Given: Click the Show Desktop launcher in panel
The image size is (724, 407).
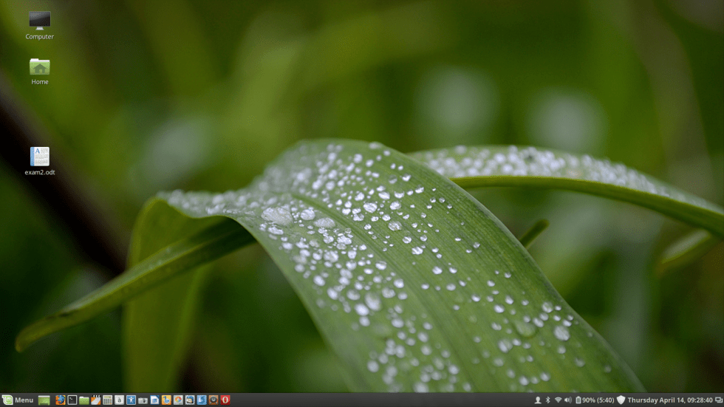Looking at the screenshot, I should pyautogui.click(x=44, y=400).
